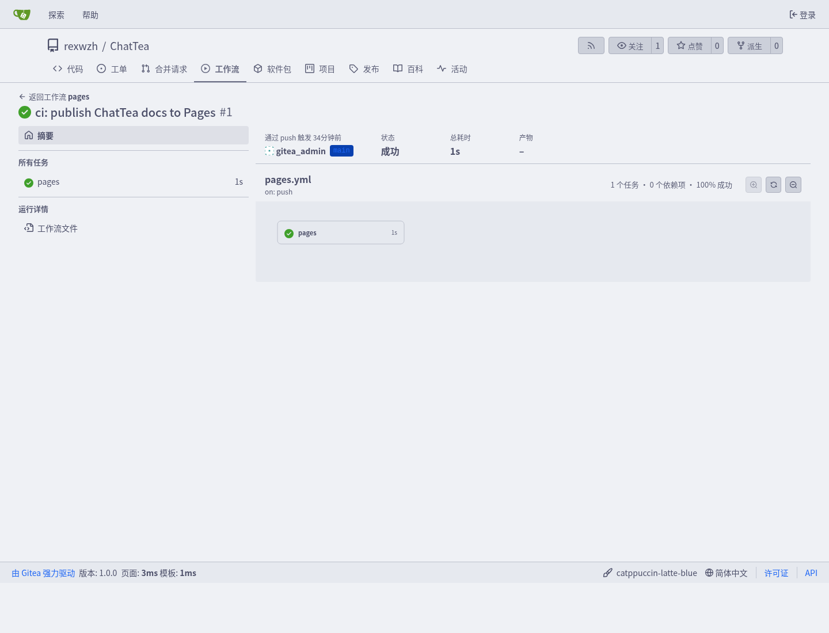Click the run title 'ci: publish ChatTea docs to Pages'
Screen dimensions: 829x633
126,113
